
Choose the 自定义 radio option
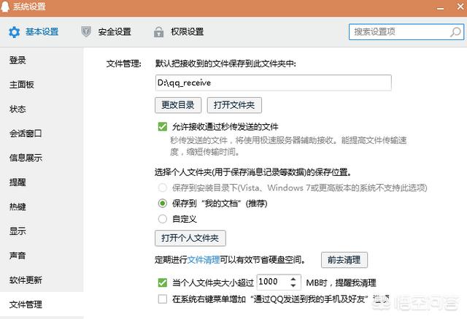pos(163,219)
